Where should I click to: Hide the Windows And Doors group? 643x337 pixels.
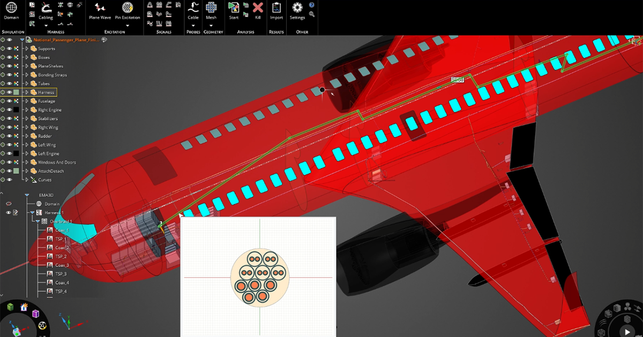click(10, 162)
